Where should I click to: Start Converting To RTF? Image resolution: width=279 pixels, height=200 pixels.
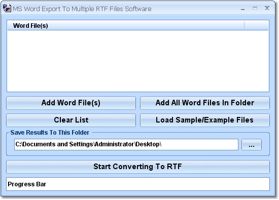pos(138,167)
